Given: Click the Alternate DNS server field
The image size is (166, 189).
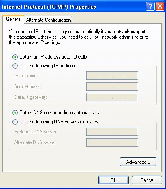Looking at the screenshot, I should [x=112, y=142].
